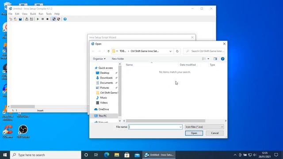Screen dimensions: 283x159
Task: Open view options dropdown arrow
Action: 208,59
